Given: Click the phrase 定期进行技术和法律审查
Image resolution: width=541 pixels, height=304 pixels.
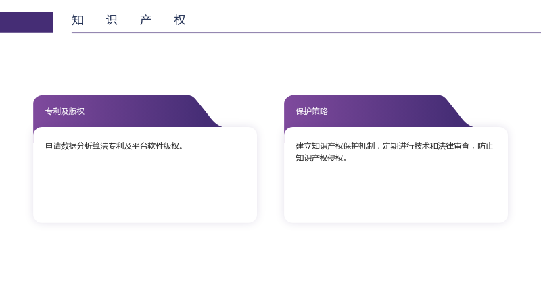Looking at the screenshot, I should point(426,146).
